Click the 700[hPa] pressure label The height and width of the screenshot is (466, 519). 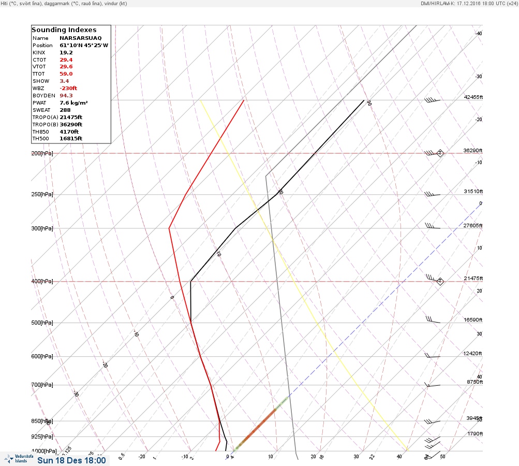tap(42, 385)
